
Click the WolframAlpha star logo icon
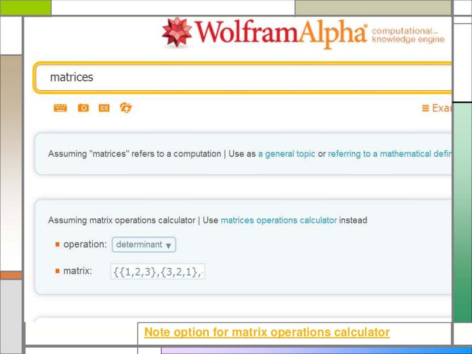177,32
